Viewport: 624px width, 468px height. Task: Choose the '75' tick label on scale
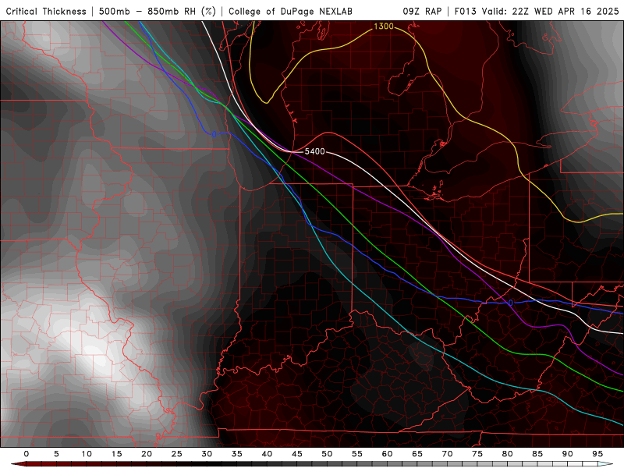pyautogui.click(x=477, y=454)
